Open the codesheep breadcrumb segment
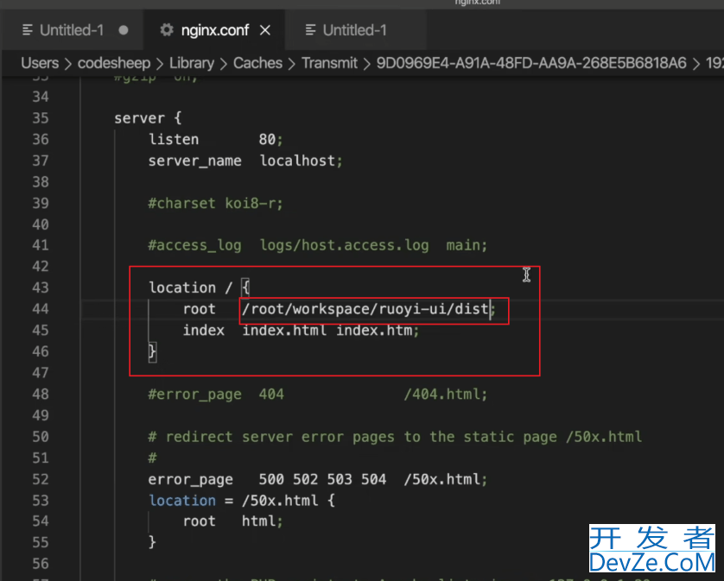 (x=114, y=63)
